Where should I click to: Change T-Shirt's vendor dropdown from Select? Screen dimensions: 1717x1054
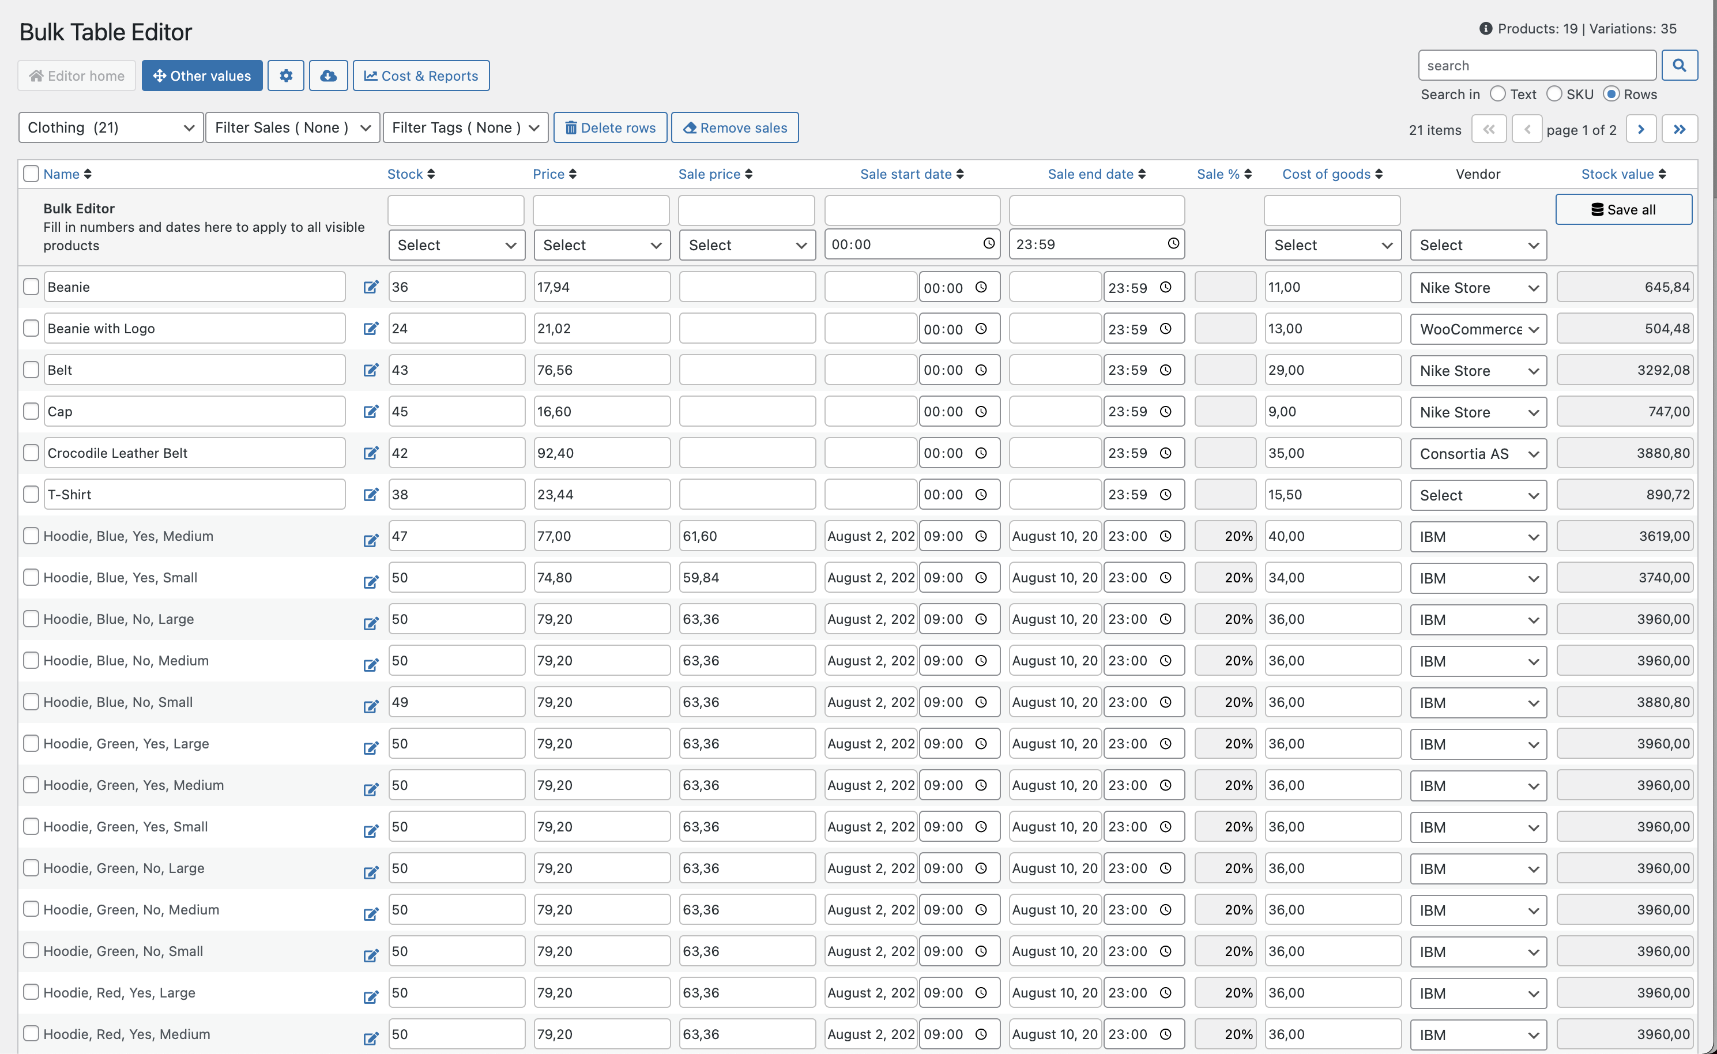pos(1478,494)
